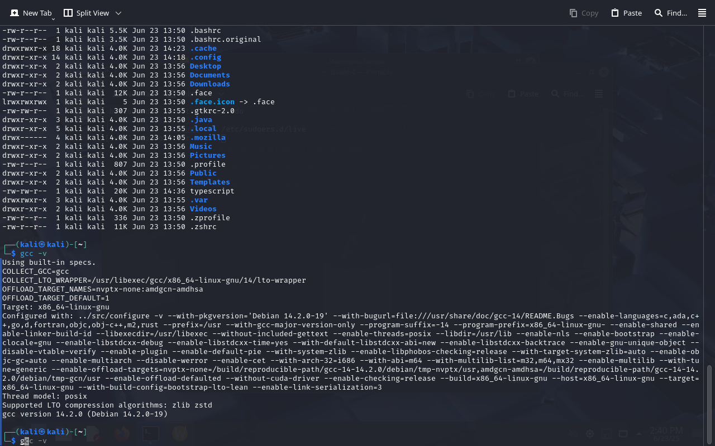Click the .zshrc file name
Screen dimensions: 715x446
click(203, 227)
